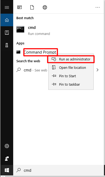The height and width of the screenshot is (177, 105).
Task: Click the pin icon beside Pin to Start
Action: coord(54,76)
